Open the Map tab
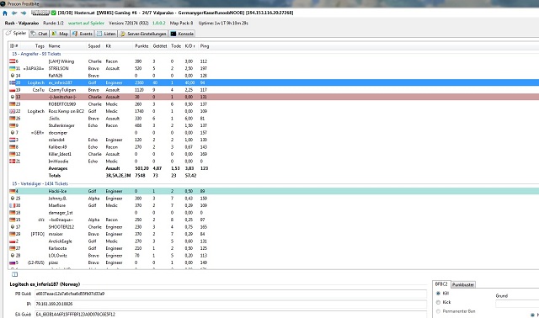The image size is (539, 318). coord(60,34)
